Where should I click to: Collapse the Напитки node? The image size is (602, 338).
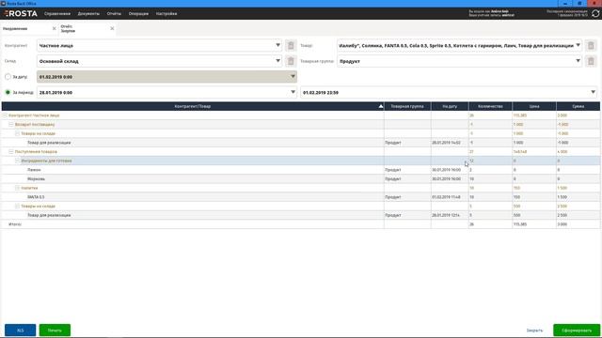(17, 188)
